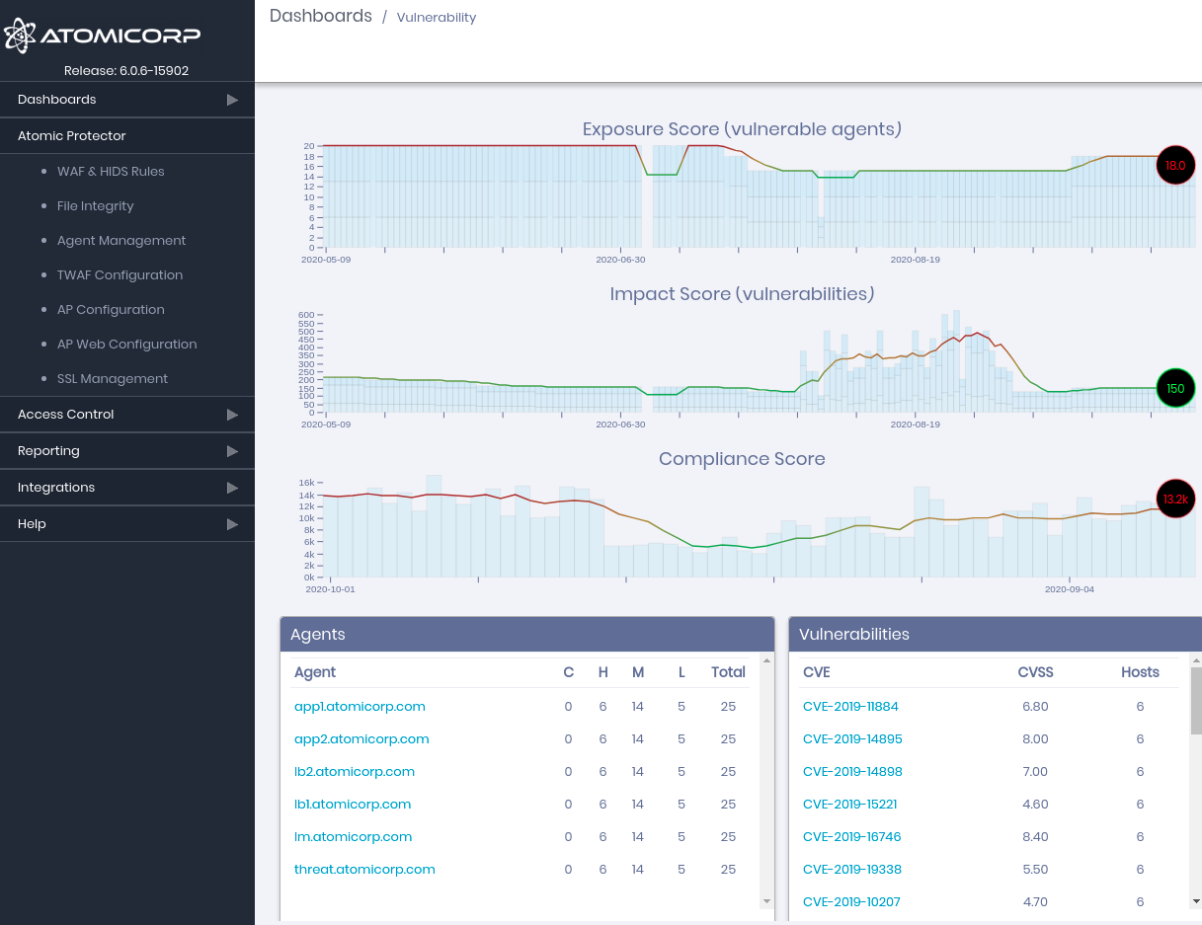
Task: Sort vulnerabilities by CVSS header
Action: tap(1036, 672)
